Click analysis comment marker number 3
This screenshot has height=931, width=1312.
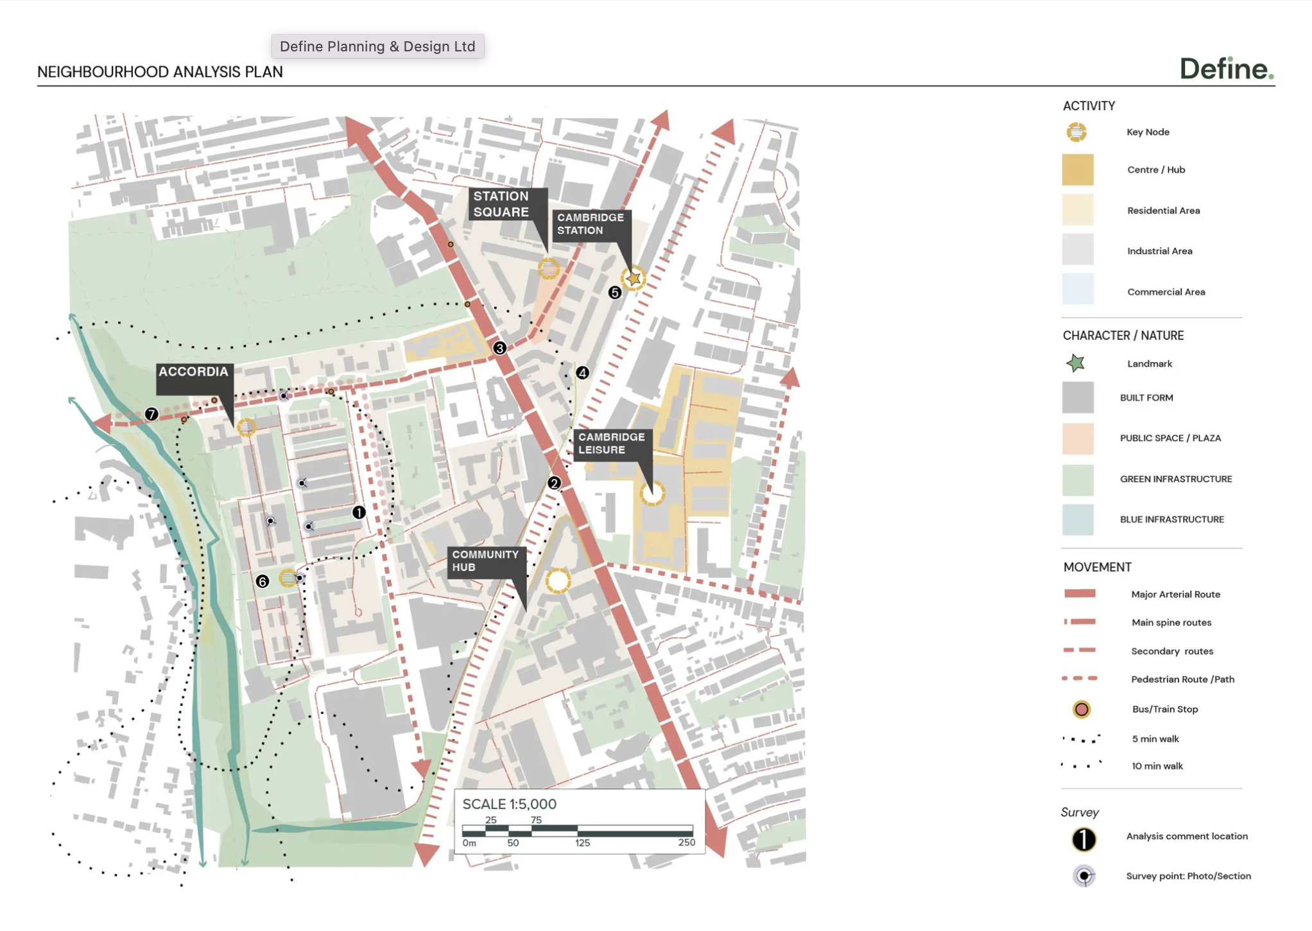(x=499, y=348)
